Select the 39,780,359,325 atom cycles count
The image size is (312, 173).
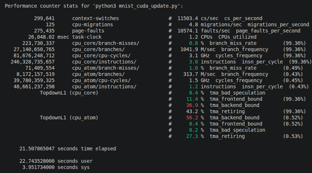coord(34,80)
